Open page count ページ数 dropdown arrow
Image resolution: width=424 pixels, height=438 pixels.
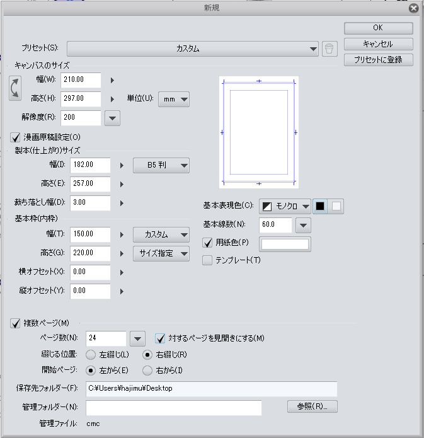(137, 339)
